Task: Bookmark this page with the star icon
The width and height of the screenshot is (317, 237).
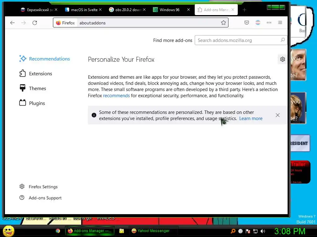Action: tap(224, 23)
